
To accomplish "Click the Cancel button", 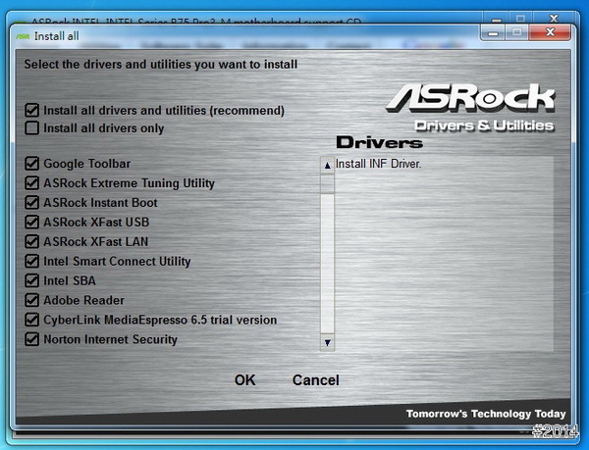I will [x=315, y=380].
